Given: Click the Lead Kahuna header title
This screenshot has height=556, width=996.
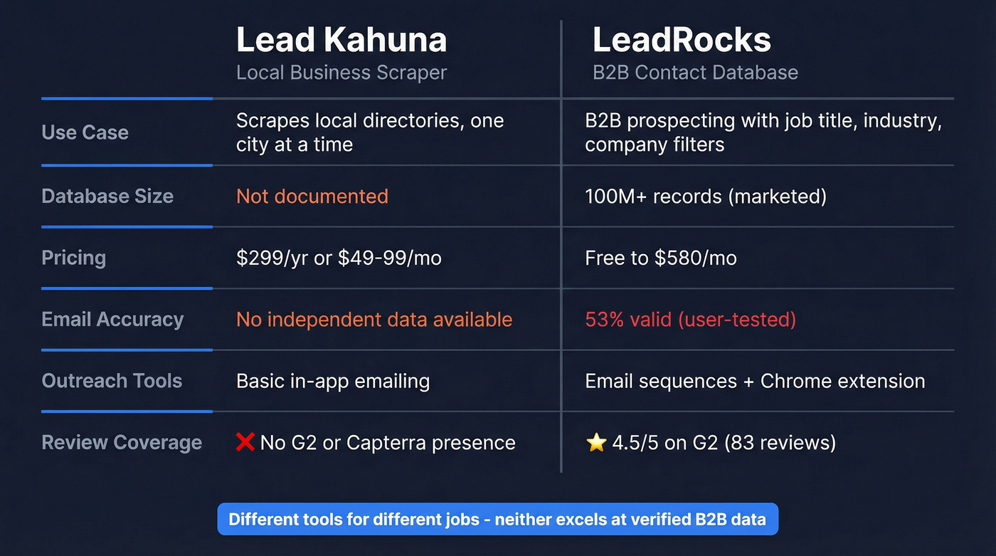Looking at the screenshot, I should pyautogui.click(x=341, y=39).
